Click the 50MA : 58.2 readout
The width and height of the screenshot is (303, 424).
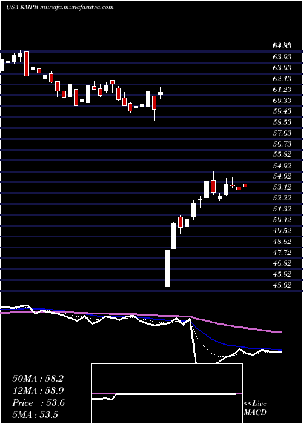click(x=38, y=379)
